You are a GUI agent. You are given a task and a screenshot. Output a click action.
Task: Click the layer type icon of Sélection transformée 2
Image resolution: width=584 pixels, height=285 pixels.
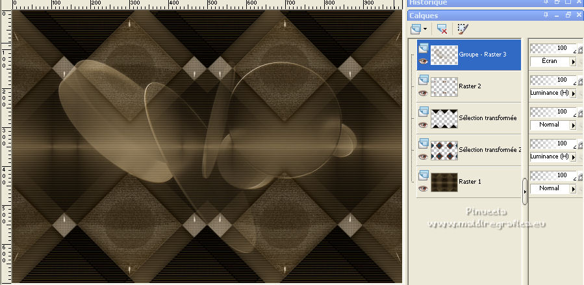tap(423, 143)
